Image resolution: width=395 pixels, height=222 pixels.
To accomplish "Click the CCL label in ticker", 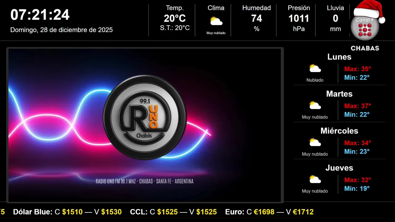I will point(139,212).
